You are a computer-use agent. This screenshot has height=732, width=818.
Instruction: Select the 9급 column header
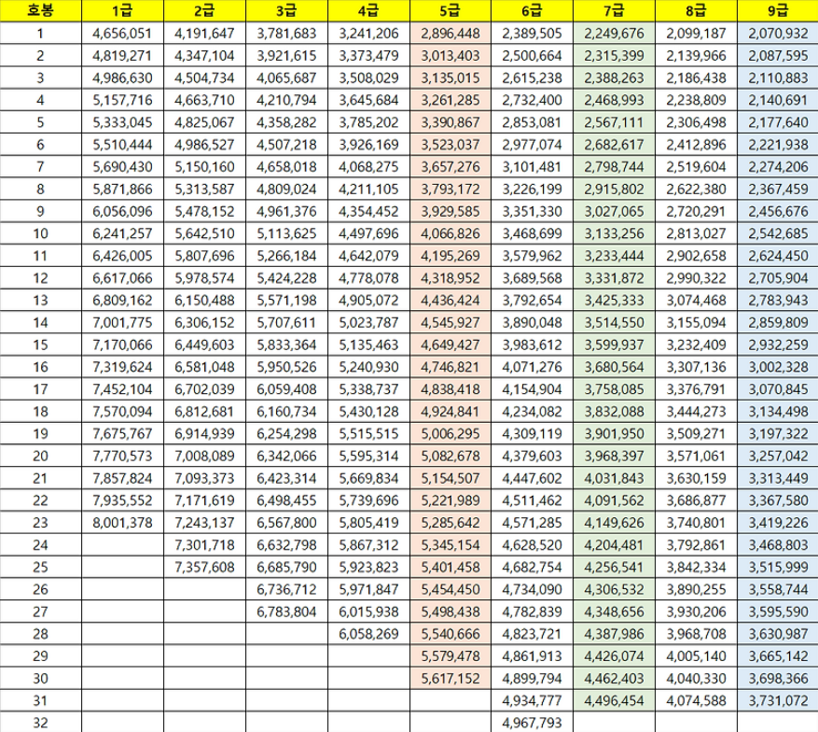[777, 11]
